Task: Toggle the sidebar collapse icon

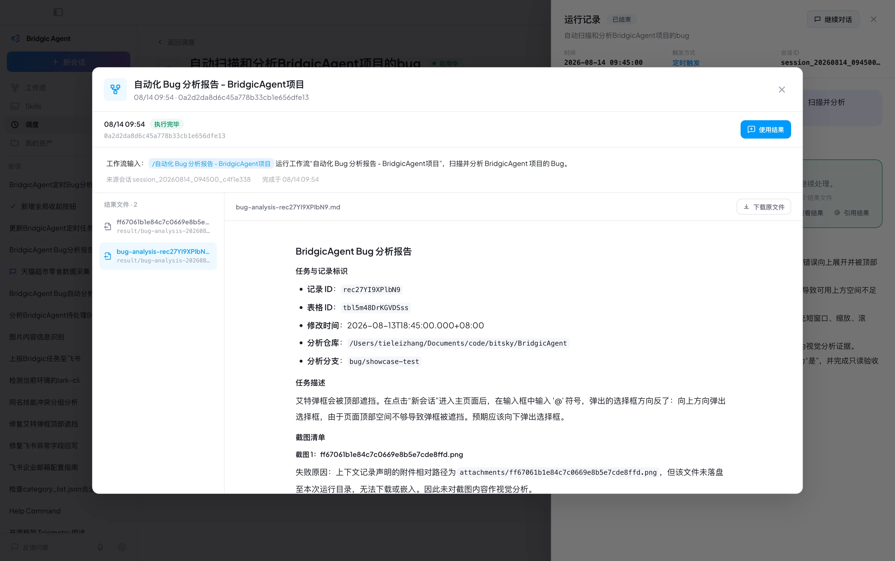Action: coord(58,12)
